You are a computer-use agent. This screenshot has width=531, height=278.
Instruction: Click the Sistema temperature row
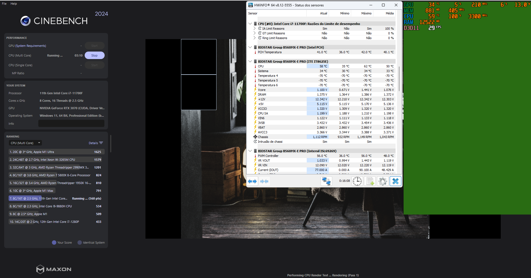324,71
